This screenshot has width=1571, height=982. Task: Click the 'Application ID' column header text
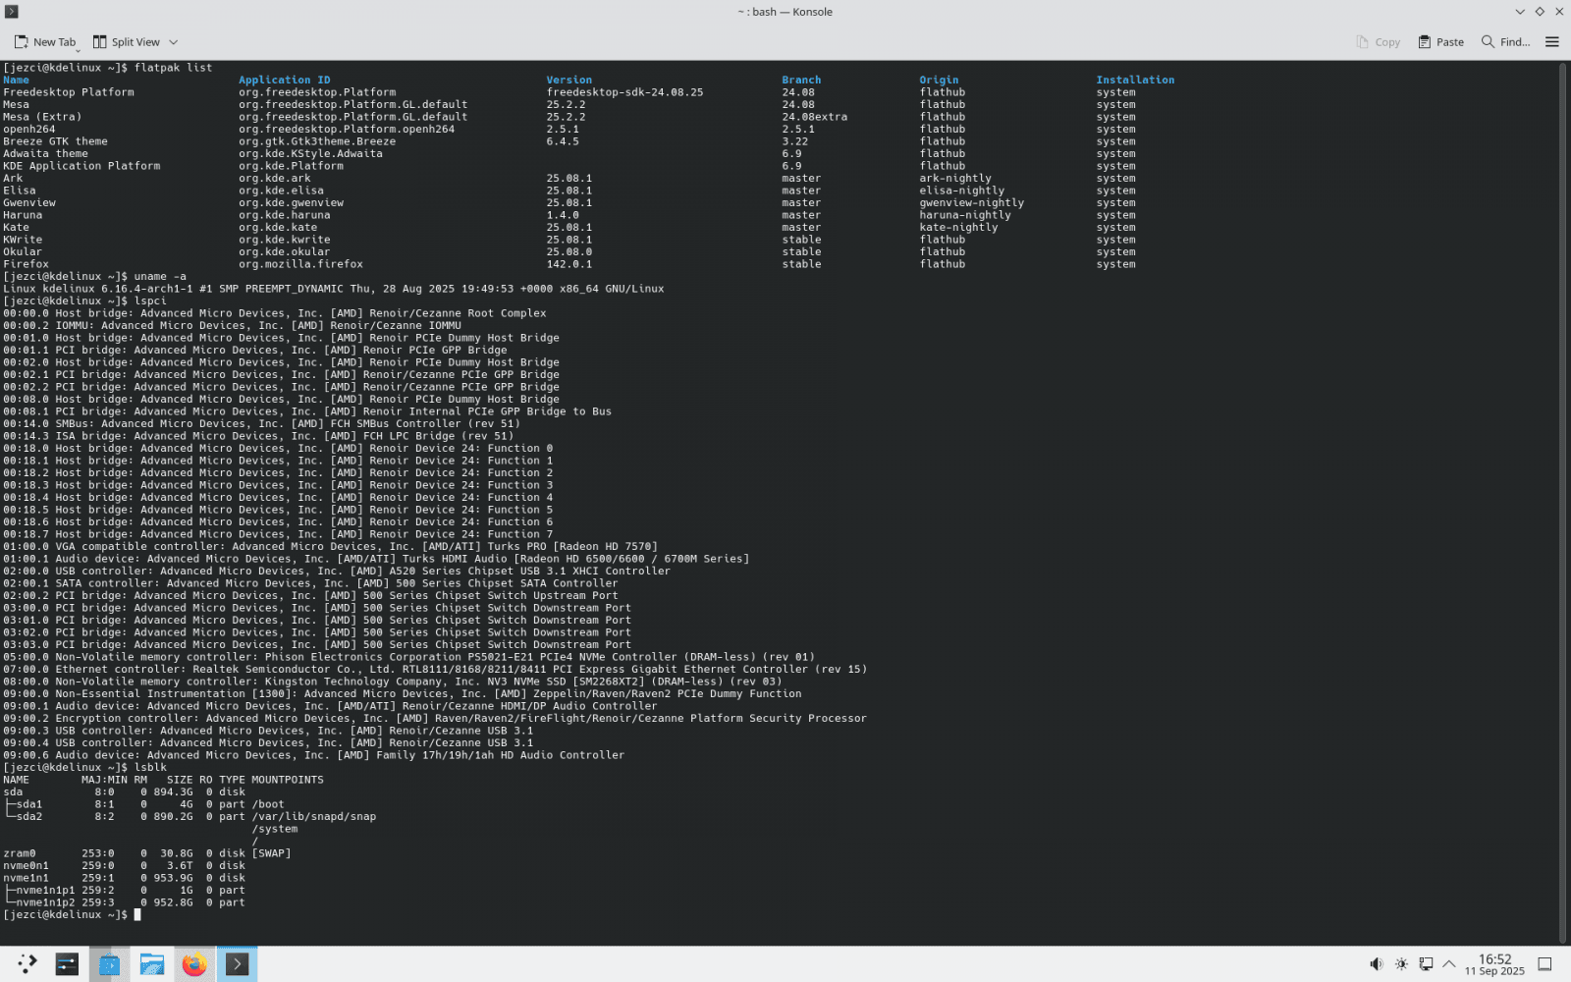pyautogui.click(x=285, y=81)
